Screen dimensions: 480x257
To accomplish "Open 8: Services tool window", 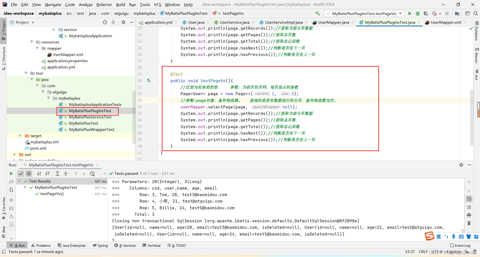I will click(125, 246).
